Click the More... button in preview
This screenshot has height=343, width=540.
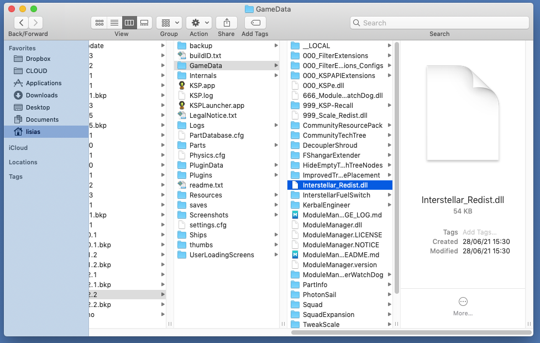click(463, 306)
